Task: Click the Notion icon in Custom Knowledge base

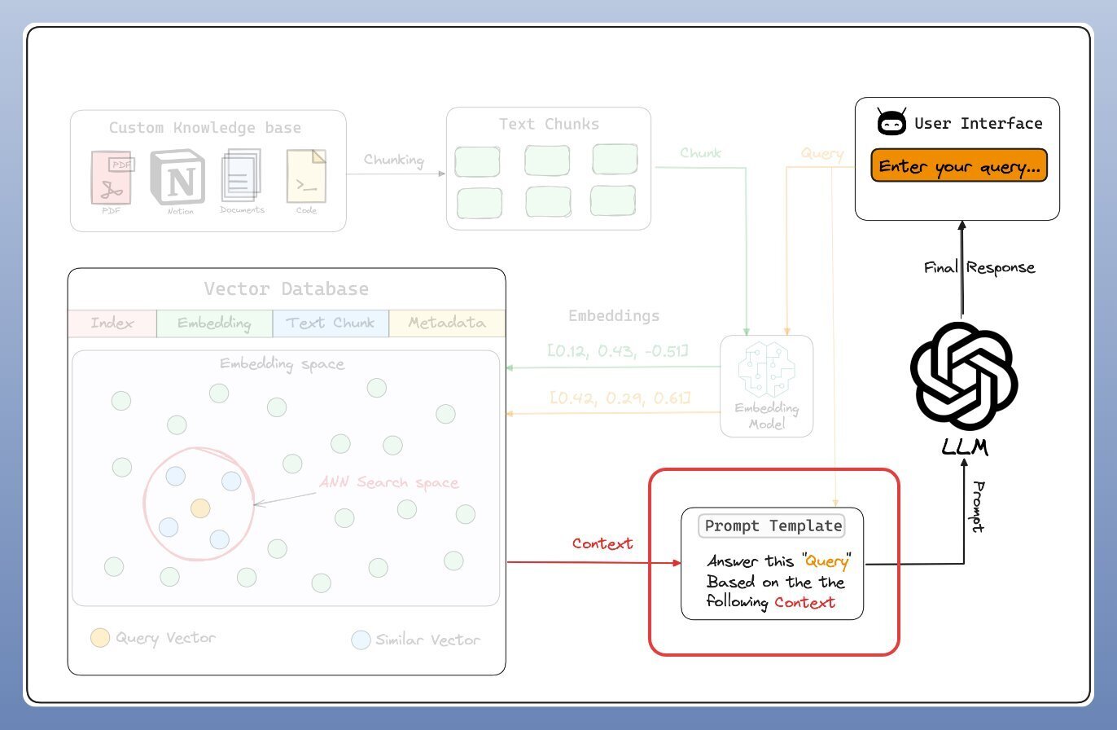Action: (177, 178)
